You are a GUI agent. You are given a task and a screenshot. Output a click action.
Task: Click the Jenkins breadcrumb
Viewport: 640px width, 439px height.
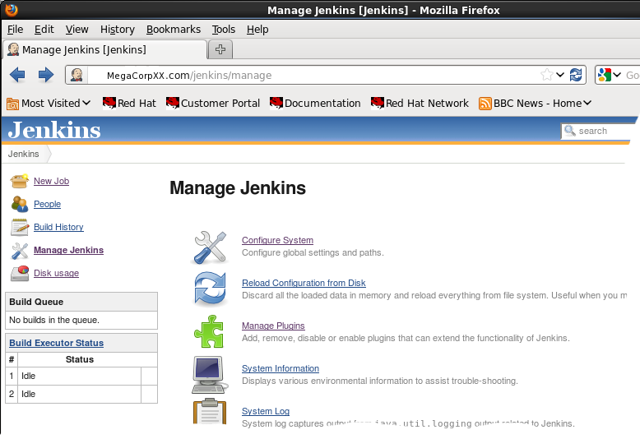tap(24, 155)
